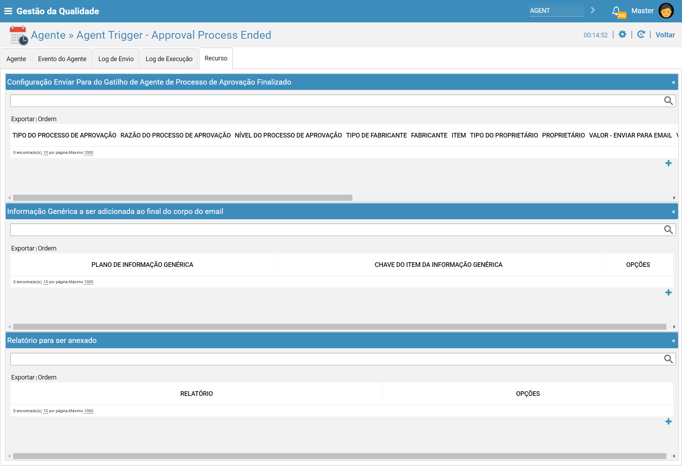Collapse Informação Genérica section
Image resolution: width=682 pixels, height=468 pixels.
click(x=673, y=212)
